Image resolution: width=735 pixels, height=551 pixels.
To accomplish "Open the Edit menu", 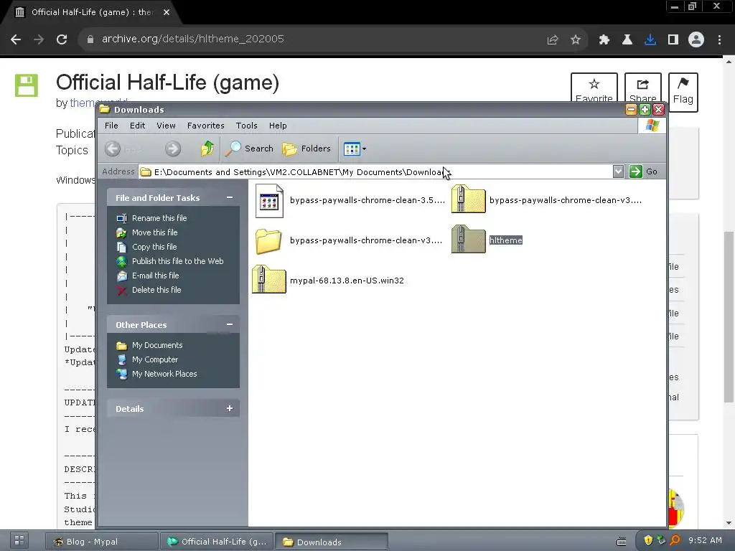I will 137,126.
